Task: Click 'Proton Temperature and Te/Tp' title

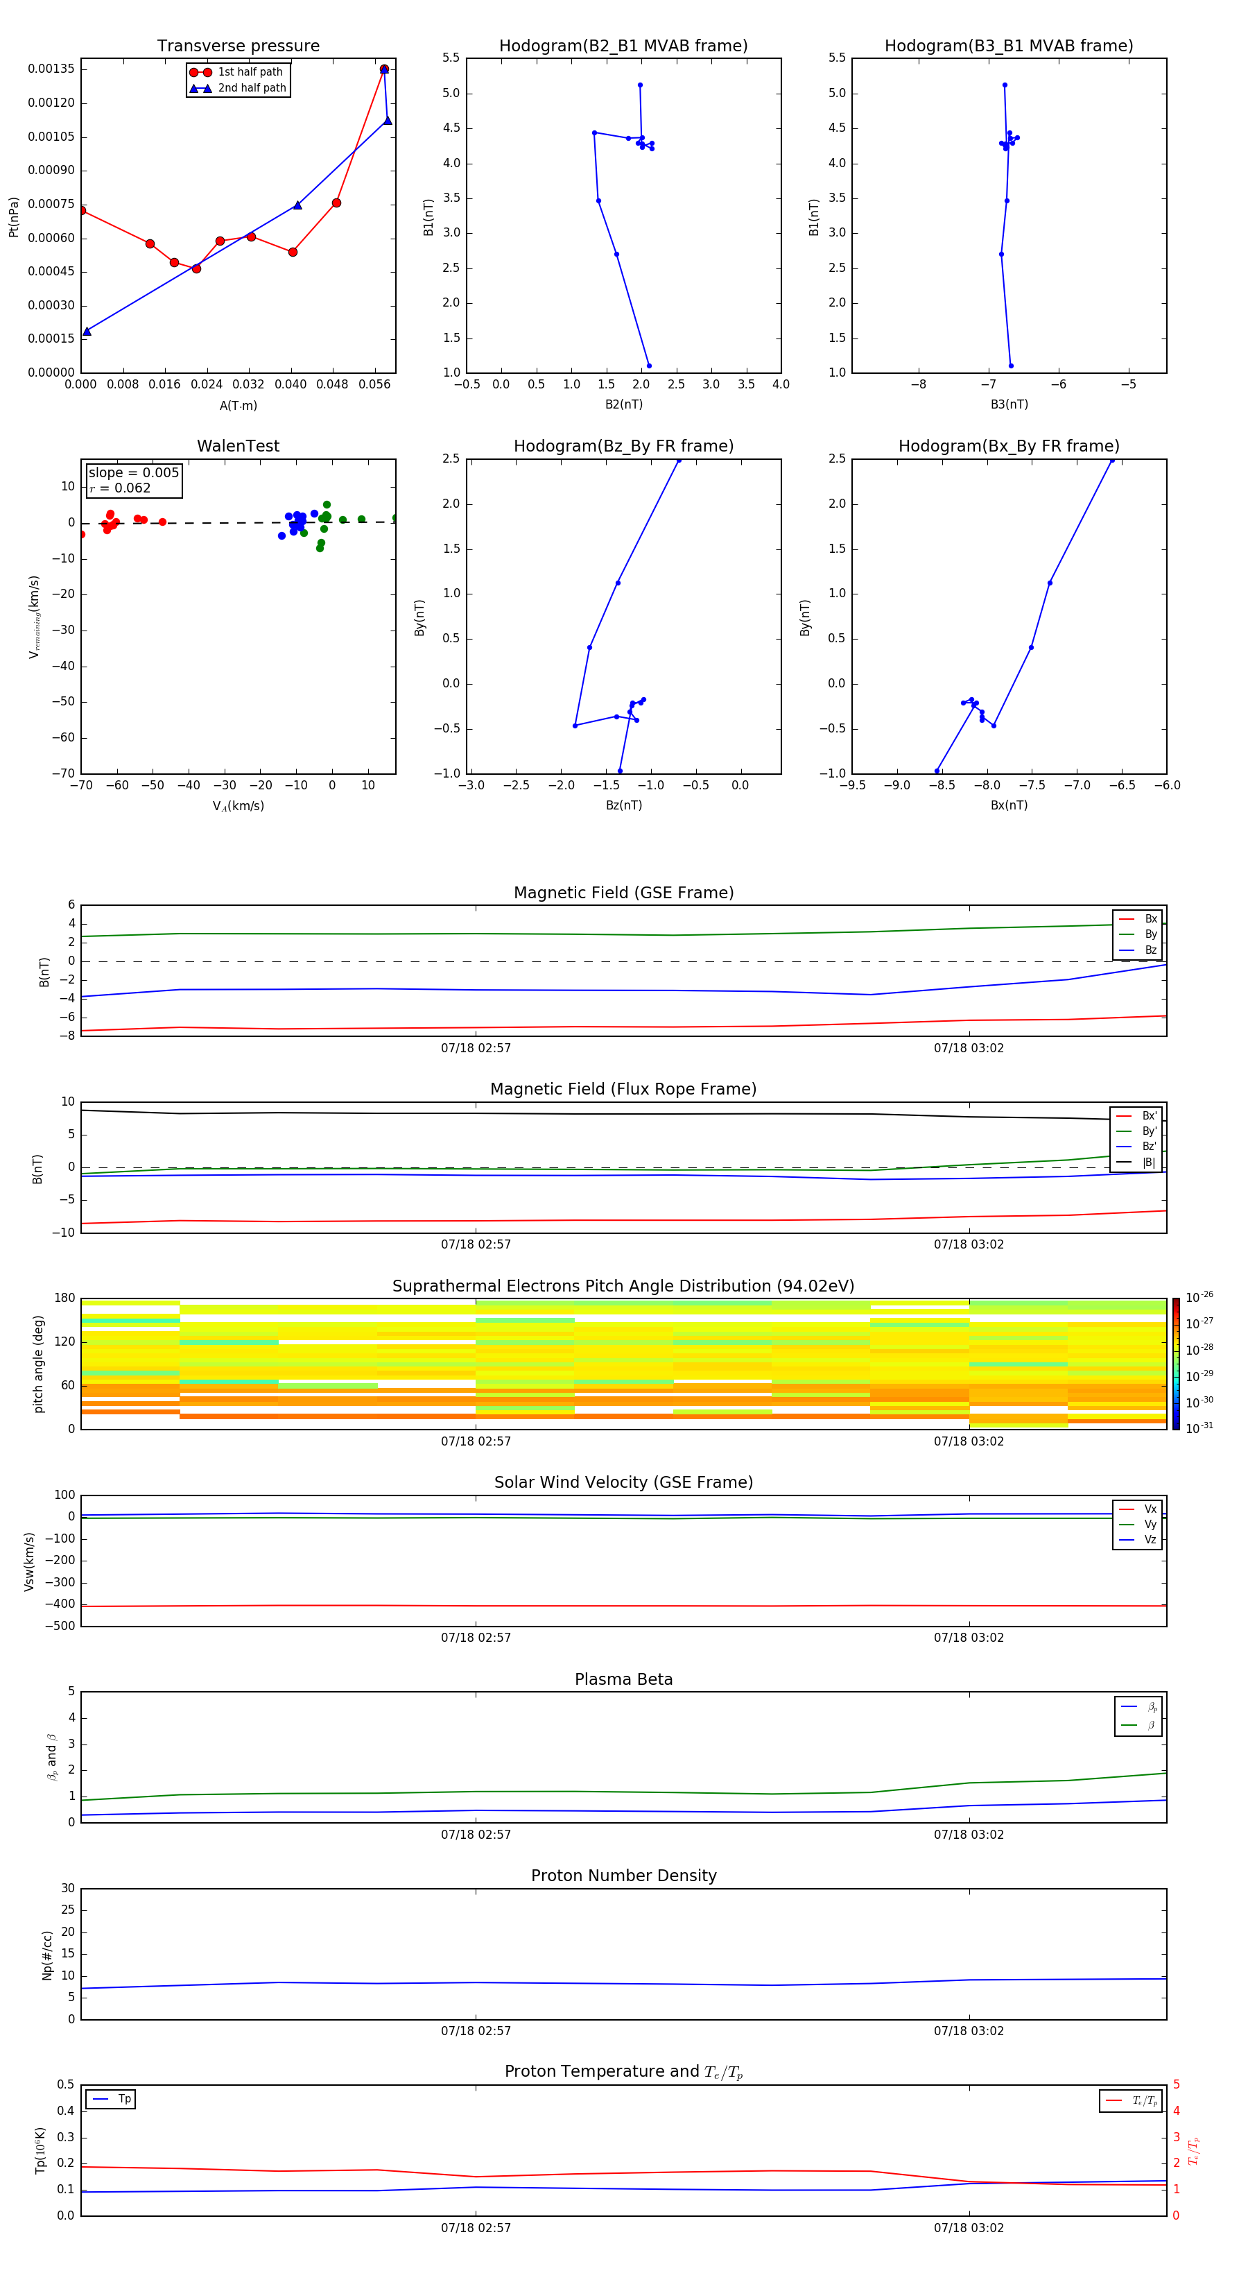Action: [623, 2072]
